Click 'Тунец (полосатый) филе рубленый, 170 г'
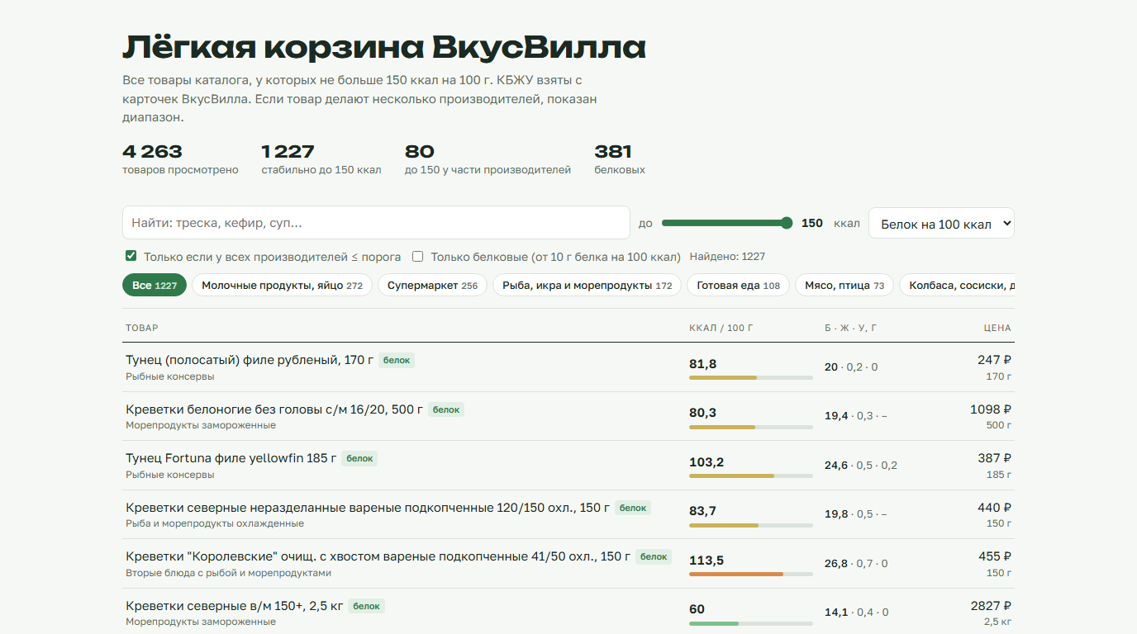The height and width of the screenshot is (634, 1137). pyautogui.click(x=250, y=360)
